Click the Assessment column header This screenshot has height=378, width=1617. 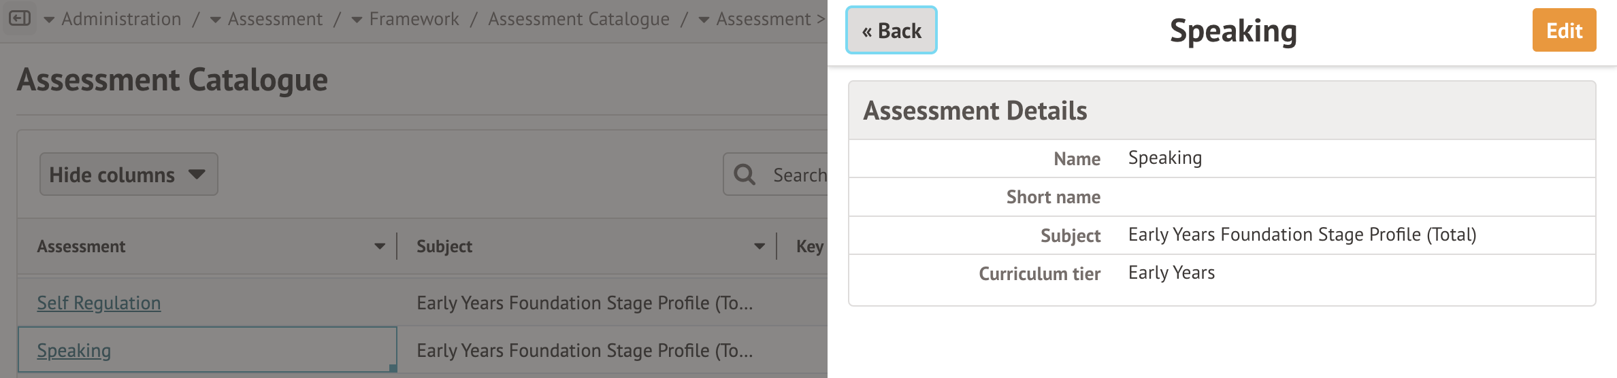[81, 246]
